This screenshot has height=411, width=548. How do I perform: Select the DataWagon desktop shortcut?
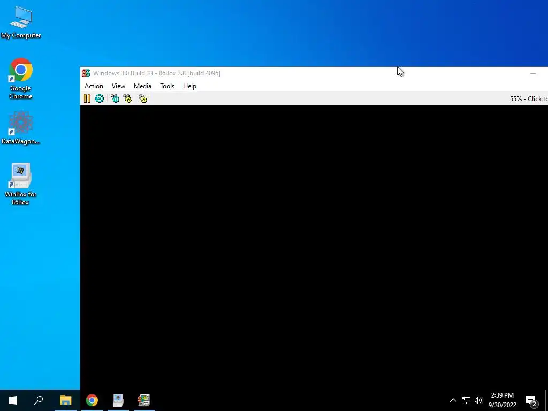[x=21, y=127]
